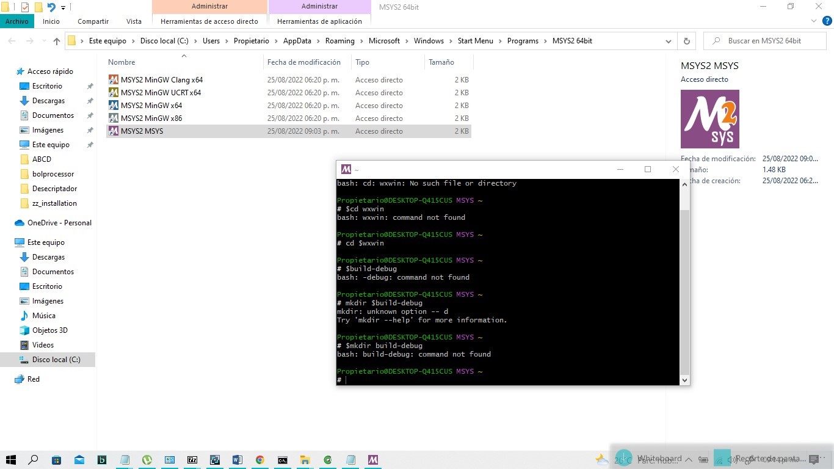Viewport: 834px width, 469px height.
Task: Select the MSYS2 MSYS row
Action: click(x=142, y=131)
